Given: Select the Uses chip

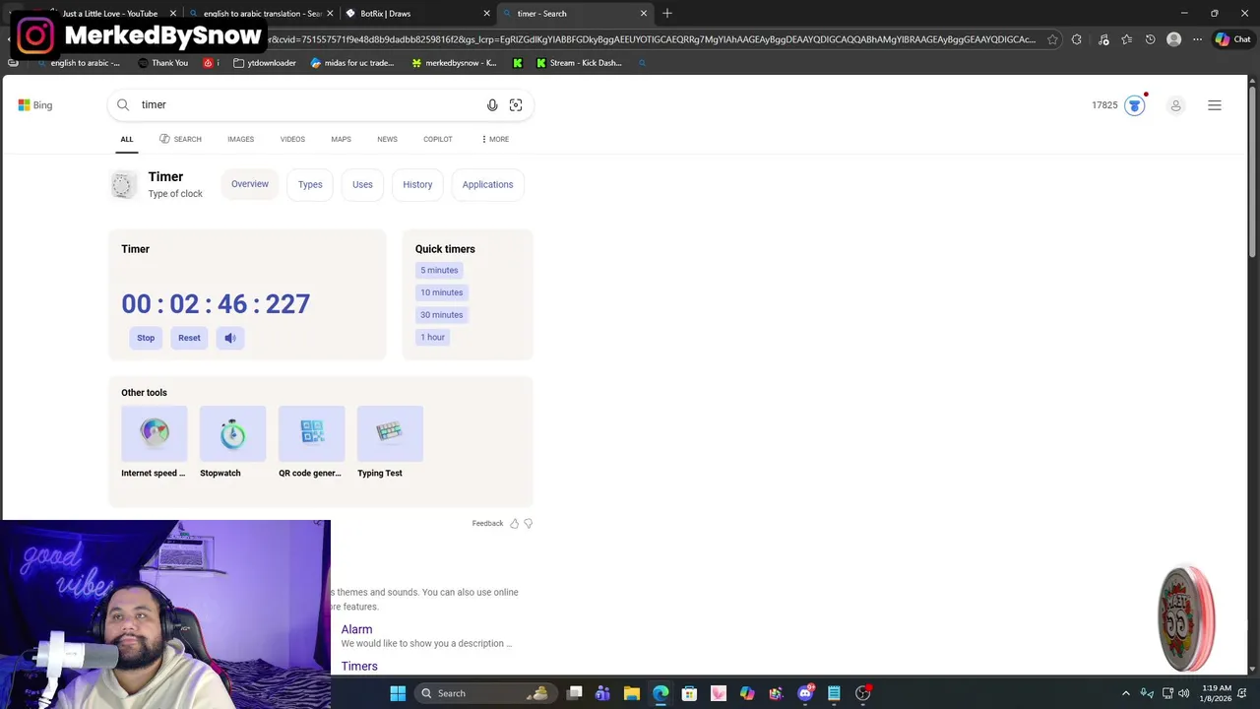Looking at the screenshot, I should [x=362, y=184].
